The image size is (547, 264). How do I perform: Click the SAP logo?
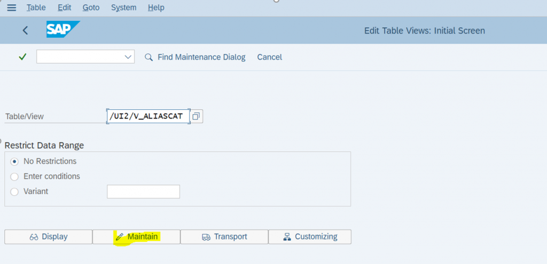[63, 29]
